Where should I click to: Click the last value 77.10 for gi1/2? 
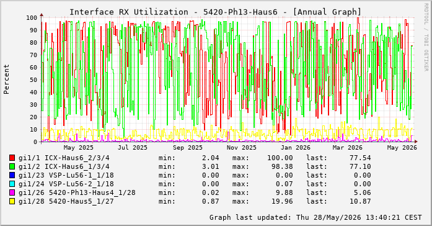coord(360,166)
